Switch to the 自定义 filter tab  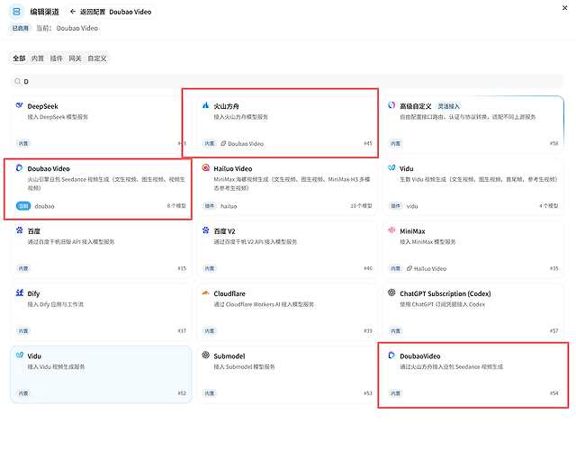tap(97, 58)
